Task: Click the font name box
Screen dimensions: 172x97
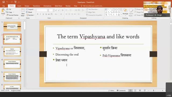Action: [42, 10]
